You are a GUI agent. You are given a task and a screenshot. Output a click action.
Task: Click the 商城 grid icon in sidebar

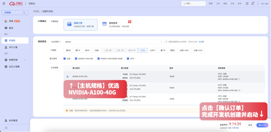(x=6, y=21)
